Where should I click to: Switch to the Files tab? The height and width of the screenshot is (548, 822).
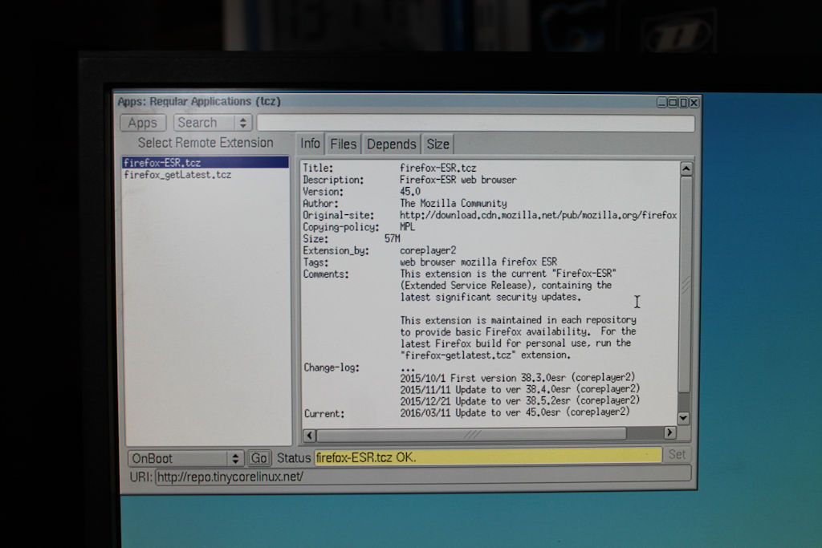(344, 144)
